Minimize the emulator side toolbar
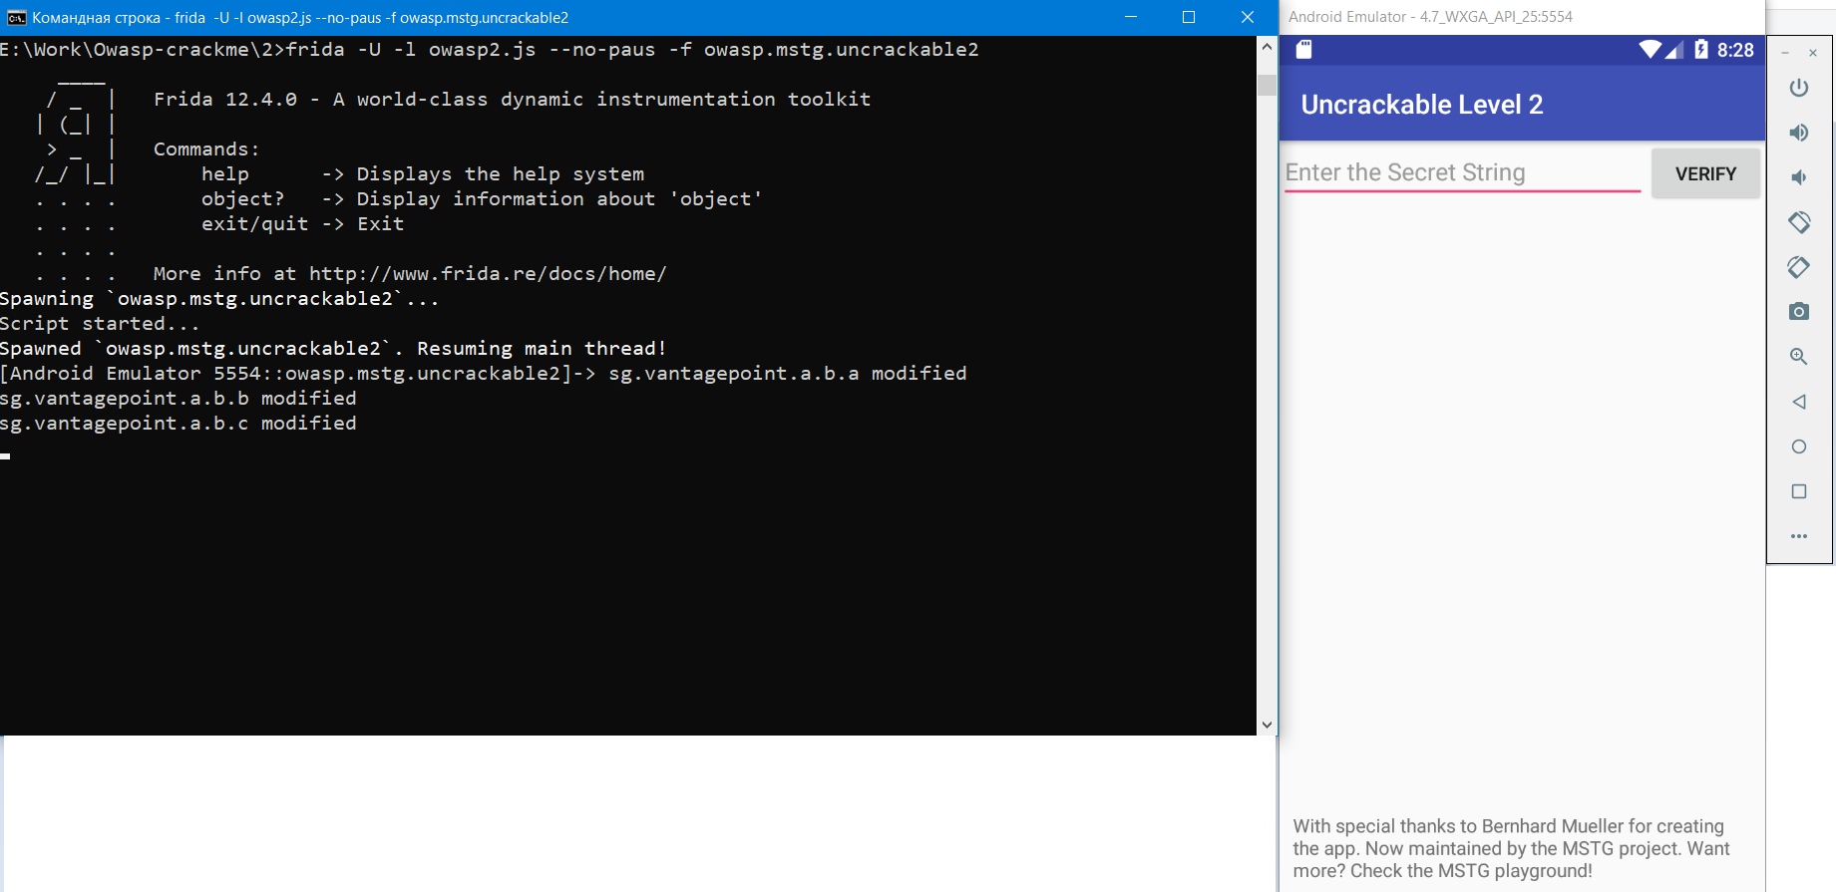The image size is (1836, 892). (1785, 53)
